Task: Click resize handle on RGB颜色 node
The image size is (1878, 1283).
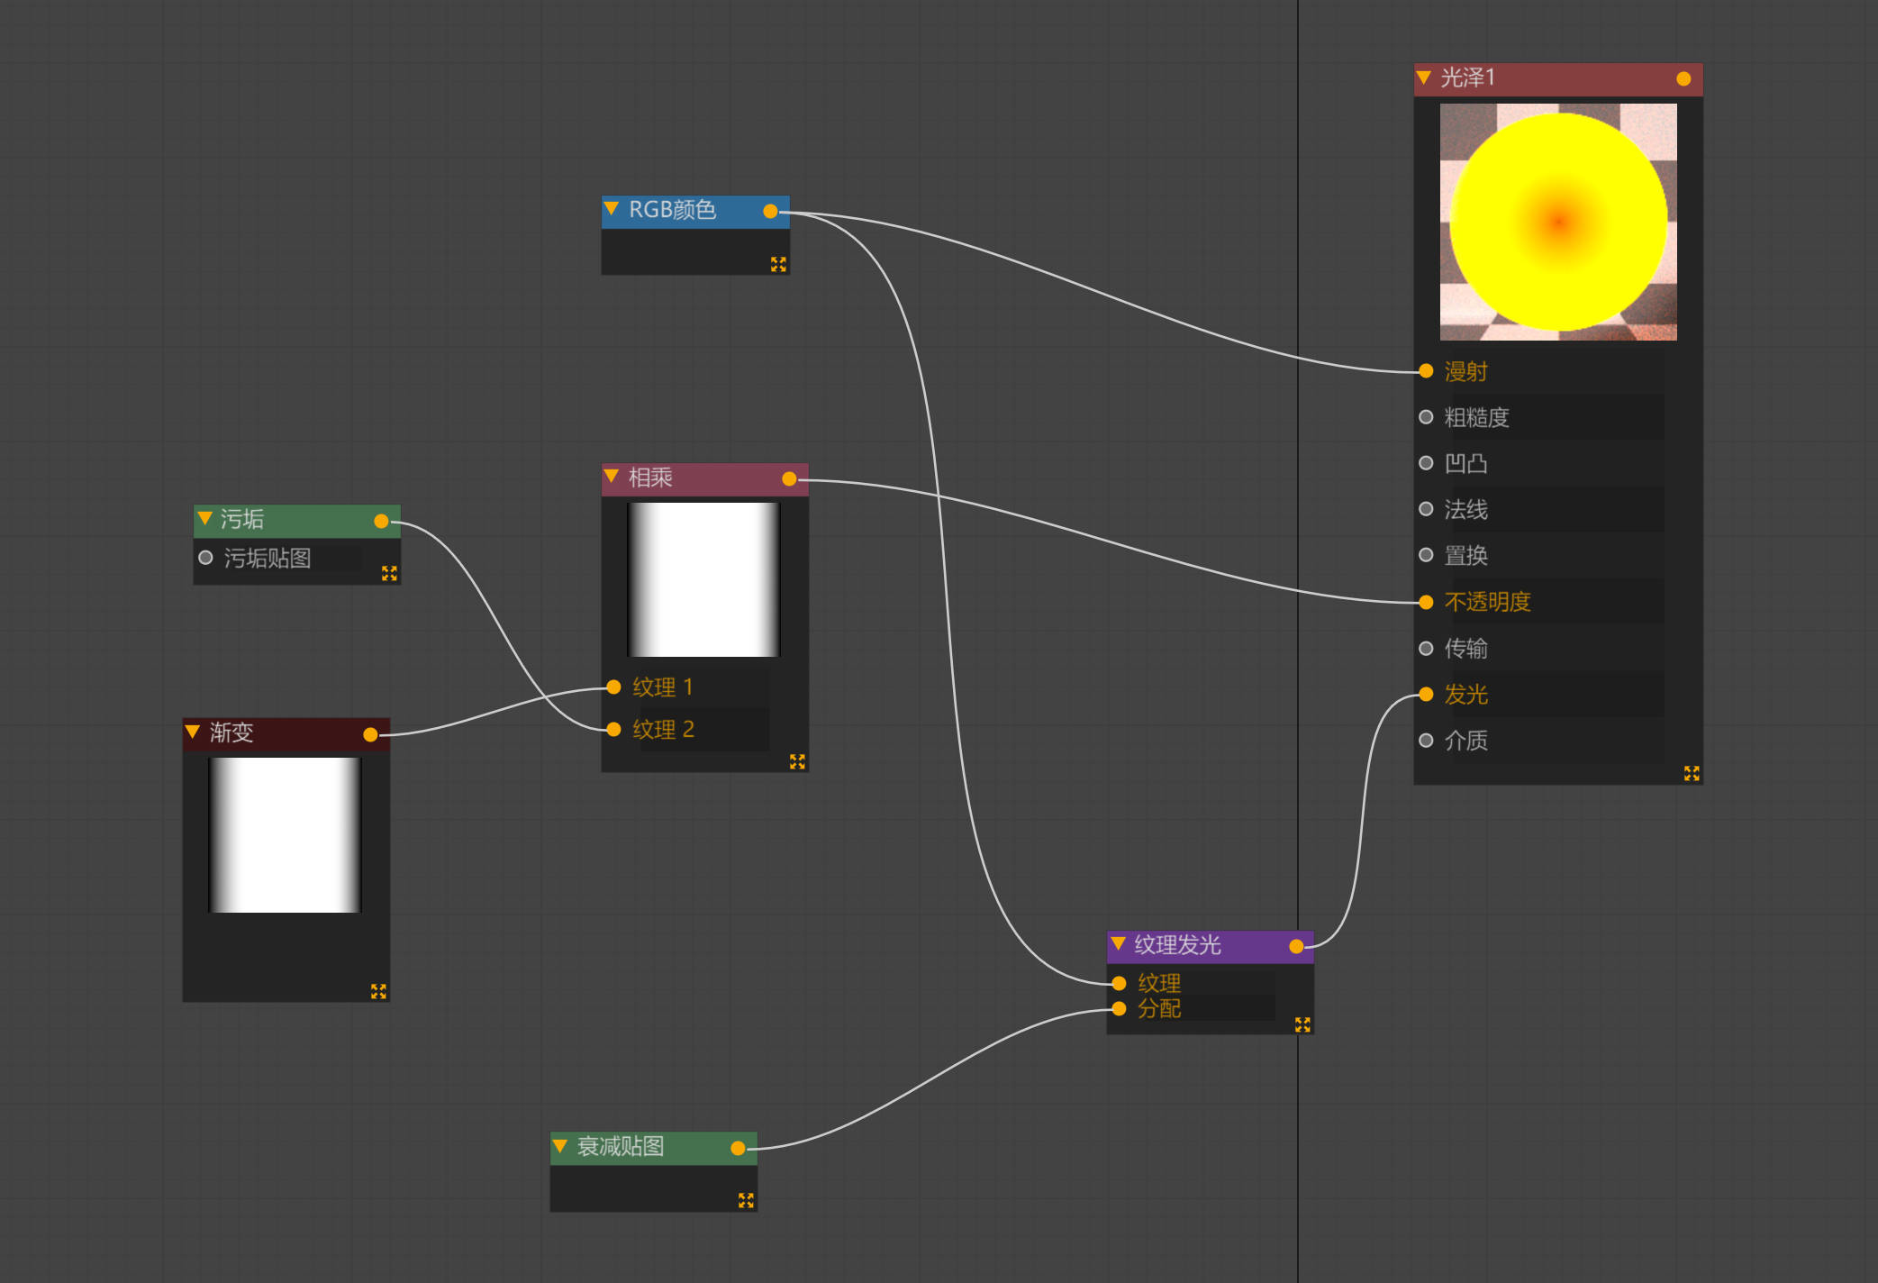Action: (x=778, y=264)
